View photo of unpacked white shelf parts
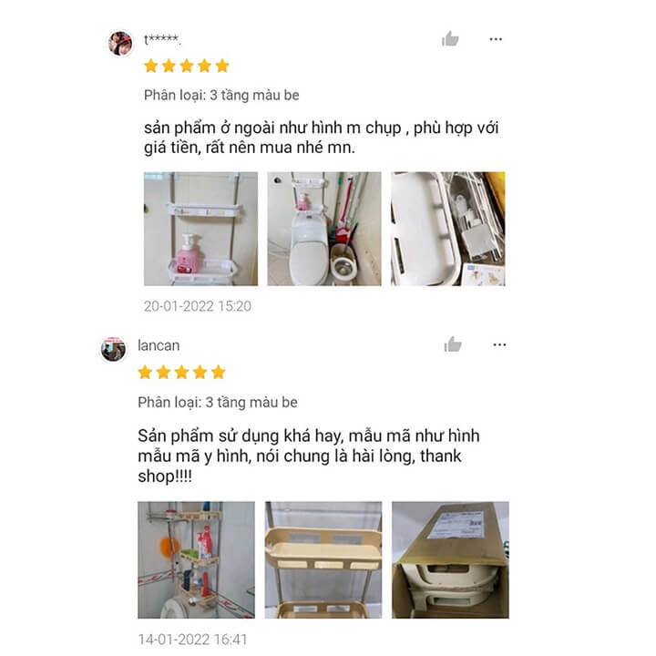Viewport: 656px width, 656px height. tap(448, 229)
